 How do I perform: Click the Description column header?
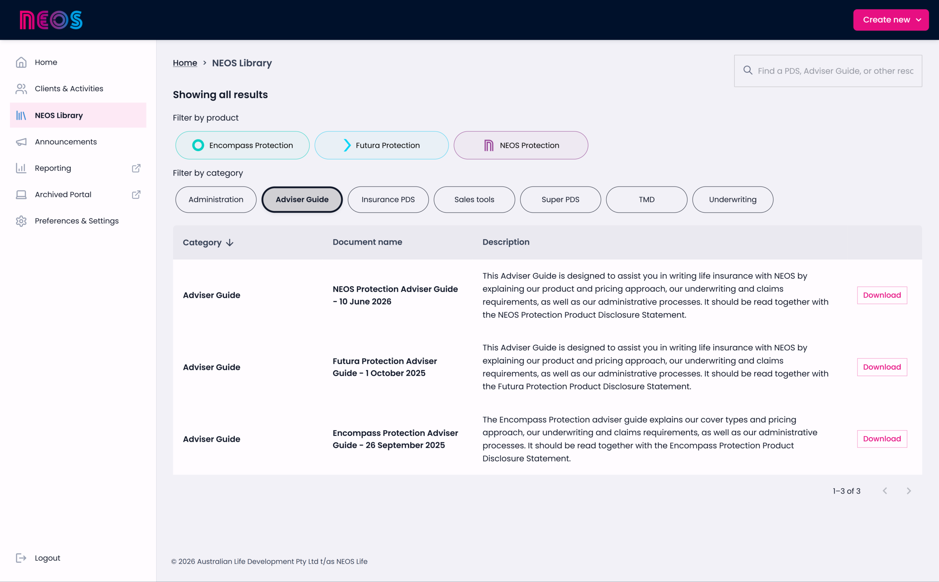point(506,242)
